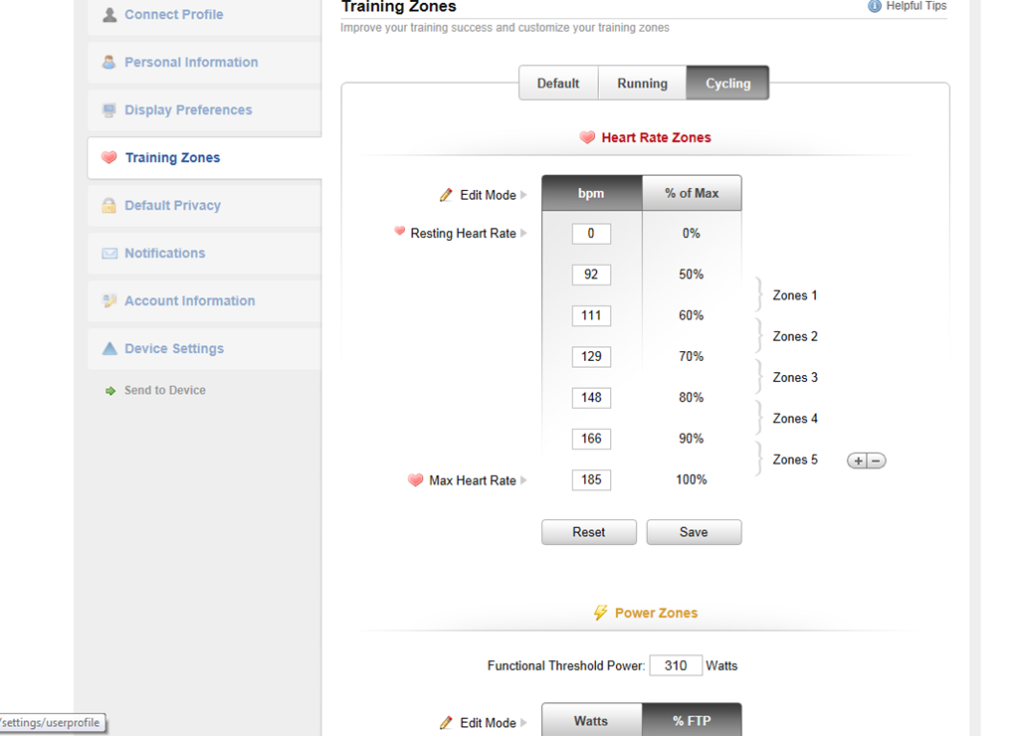The height and width of the screenshot is (736, 1019).
Task: Click the Zones 4 label
Action: tap(795, 419)
